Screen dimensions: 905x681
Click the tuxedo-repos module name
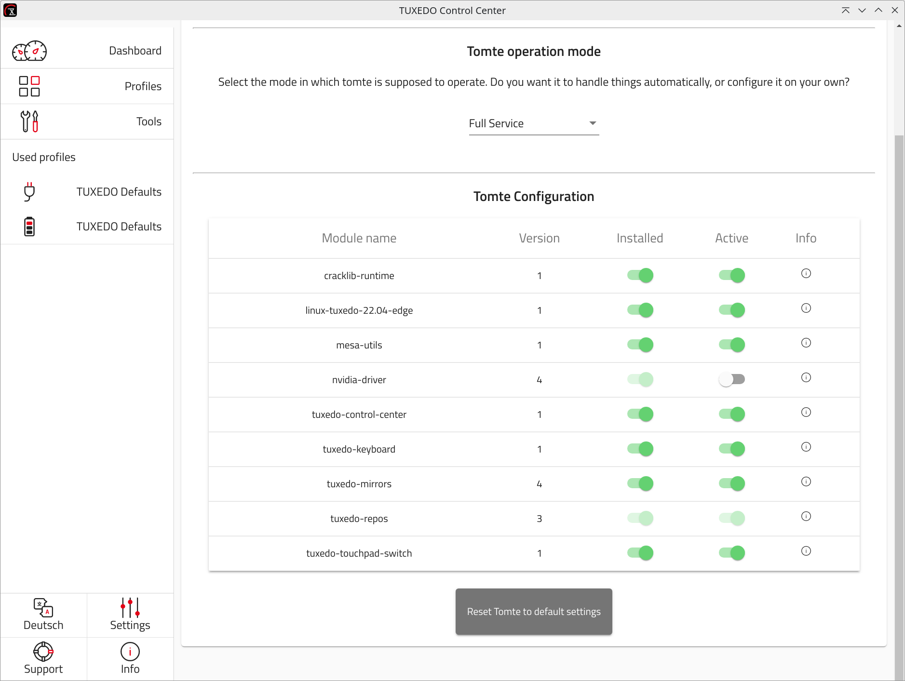(359, 519)
